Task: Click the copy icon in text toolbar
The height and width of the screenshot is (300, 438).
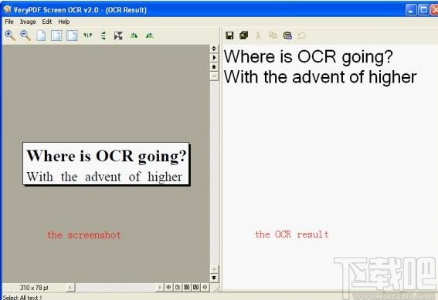Action: (x=273, y=35)
